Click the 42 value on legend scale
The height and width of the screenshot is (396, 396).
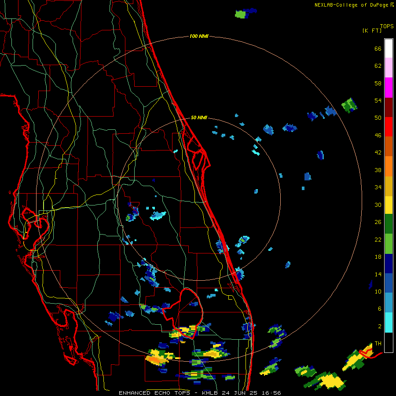pyautogui.click(x=378, y=153)
